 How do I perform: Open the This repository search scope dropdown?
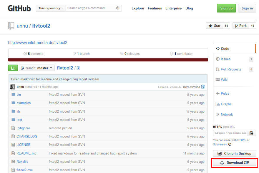51,8
